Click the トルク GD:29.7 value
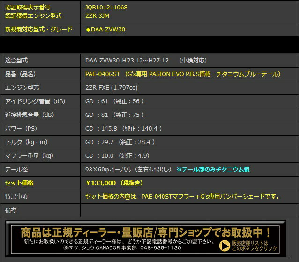Image resolution: width=299 pixels, height=262 pixels. [120, 142]
